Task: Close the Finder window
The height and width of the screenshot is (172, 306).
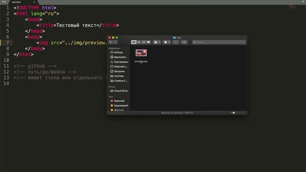Action: pyautogui.click(x=109, y=37)
